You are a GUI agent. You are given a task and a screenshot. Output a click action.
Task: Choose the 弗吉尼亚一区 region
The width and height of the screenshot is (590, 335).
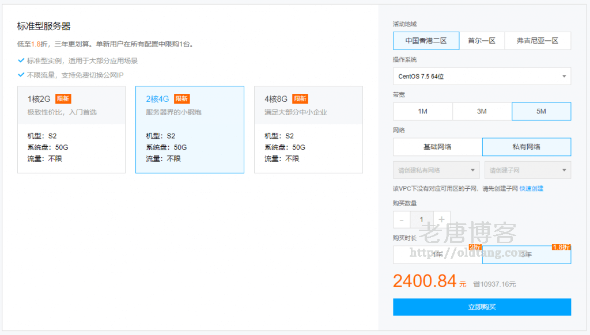click(537, 41)
